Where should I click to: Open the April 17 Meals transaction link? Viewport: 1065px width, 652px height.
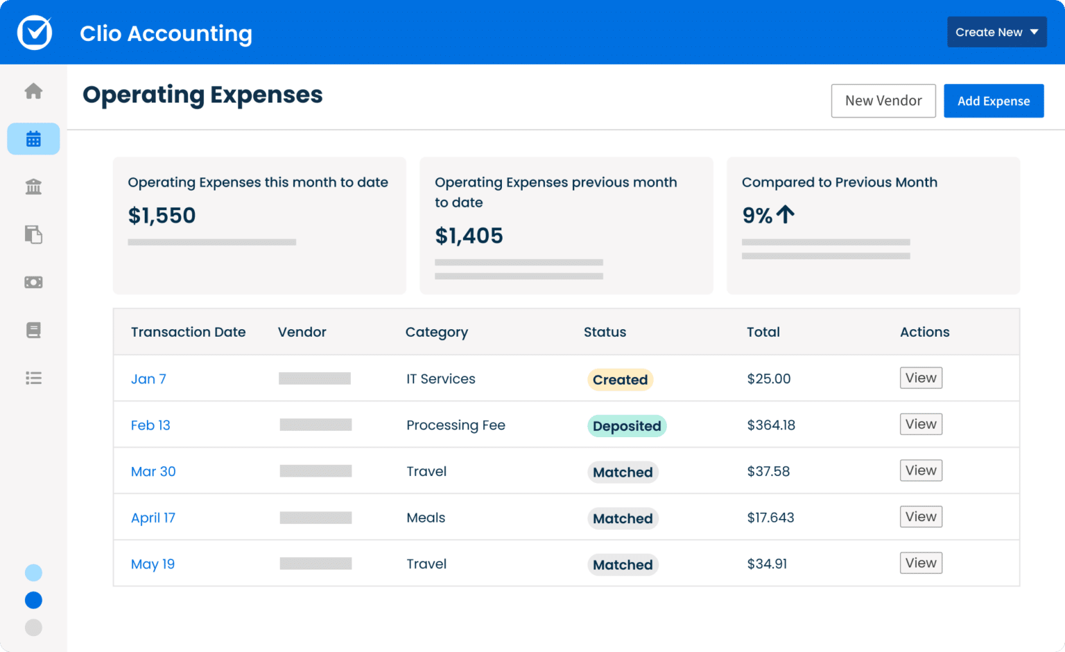[x=153, y=518]
